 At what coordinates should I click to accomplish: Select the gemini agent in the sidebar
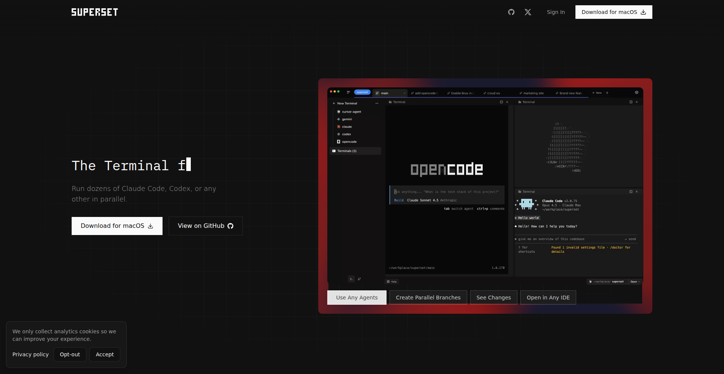(347, 119)
